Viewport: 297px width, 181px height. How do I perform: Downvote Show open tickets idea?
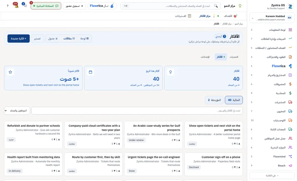pos(235,144)
